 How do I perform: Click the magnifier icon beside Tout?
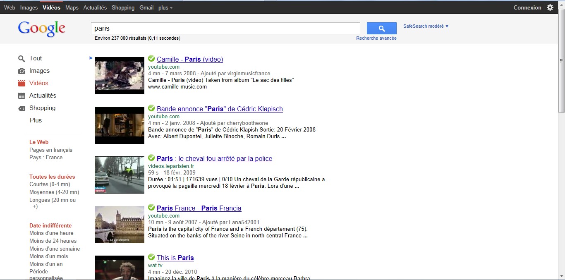pyautogui.click(x=22, y=59)
